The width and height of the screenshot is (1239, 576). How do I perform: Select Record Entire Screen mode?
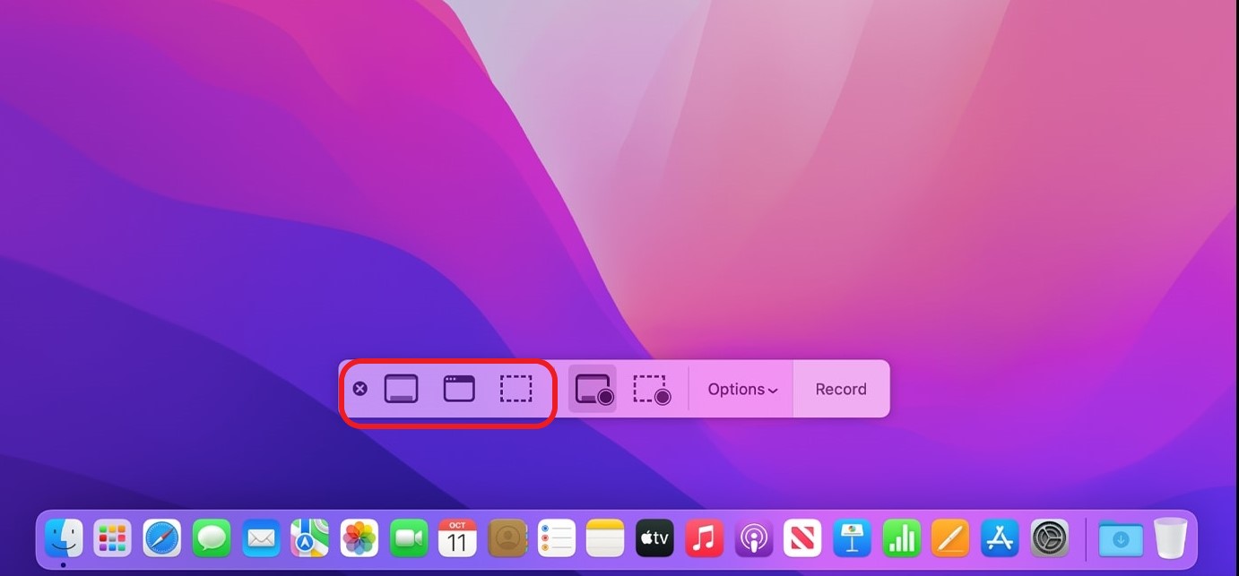[593, 389]
